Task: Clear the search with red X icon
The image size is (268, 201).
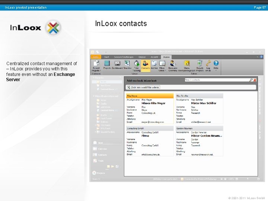Action: pos(255,80)
